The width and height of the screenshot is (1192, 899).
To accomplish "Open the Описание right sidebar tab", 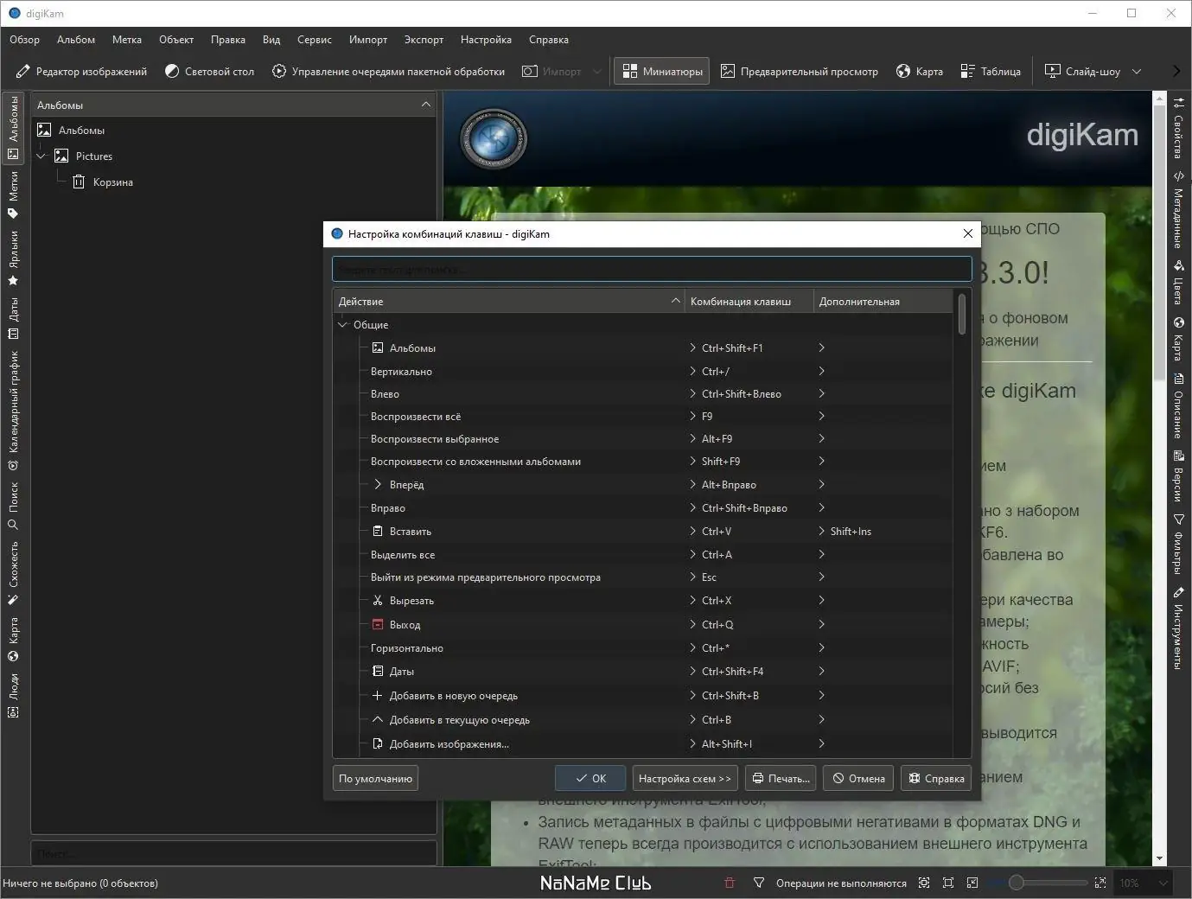I will 1178,406.
